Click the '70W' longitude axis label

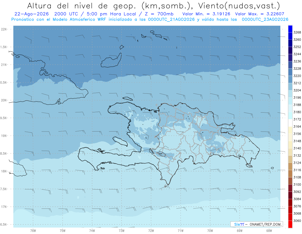pyautogui.click(x=210, y=231)
